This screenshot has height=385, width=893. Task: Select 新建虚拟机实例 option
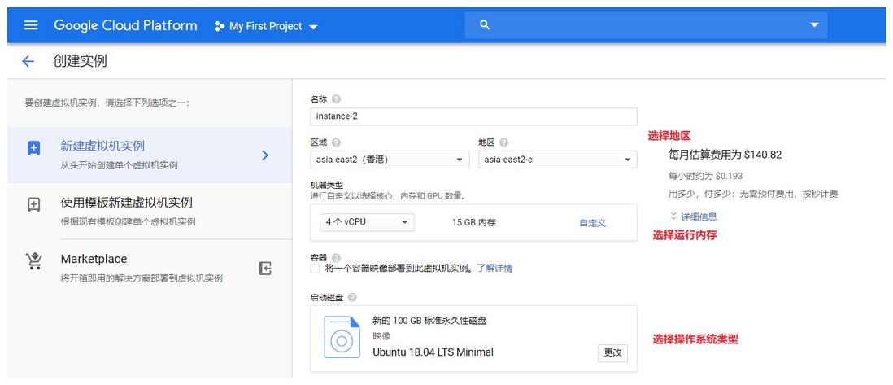tap(149, 155)
